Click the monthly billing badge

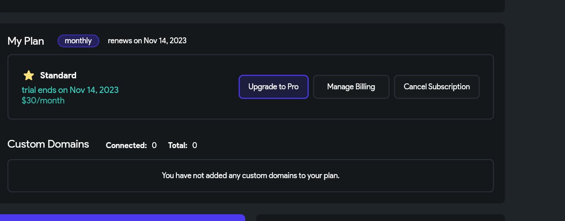pos(78,41)
